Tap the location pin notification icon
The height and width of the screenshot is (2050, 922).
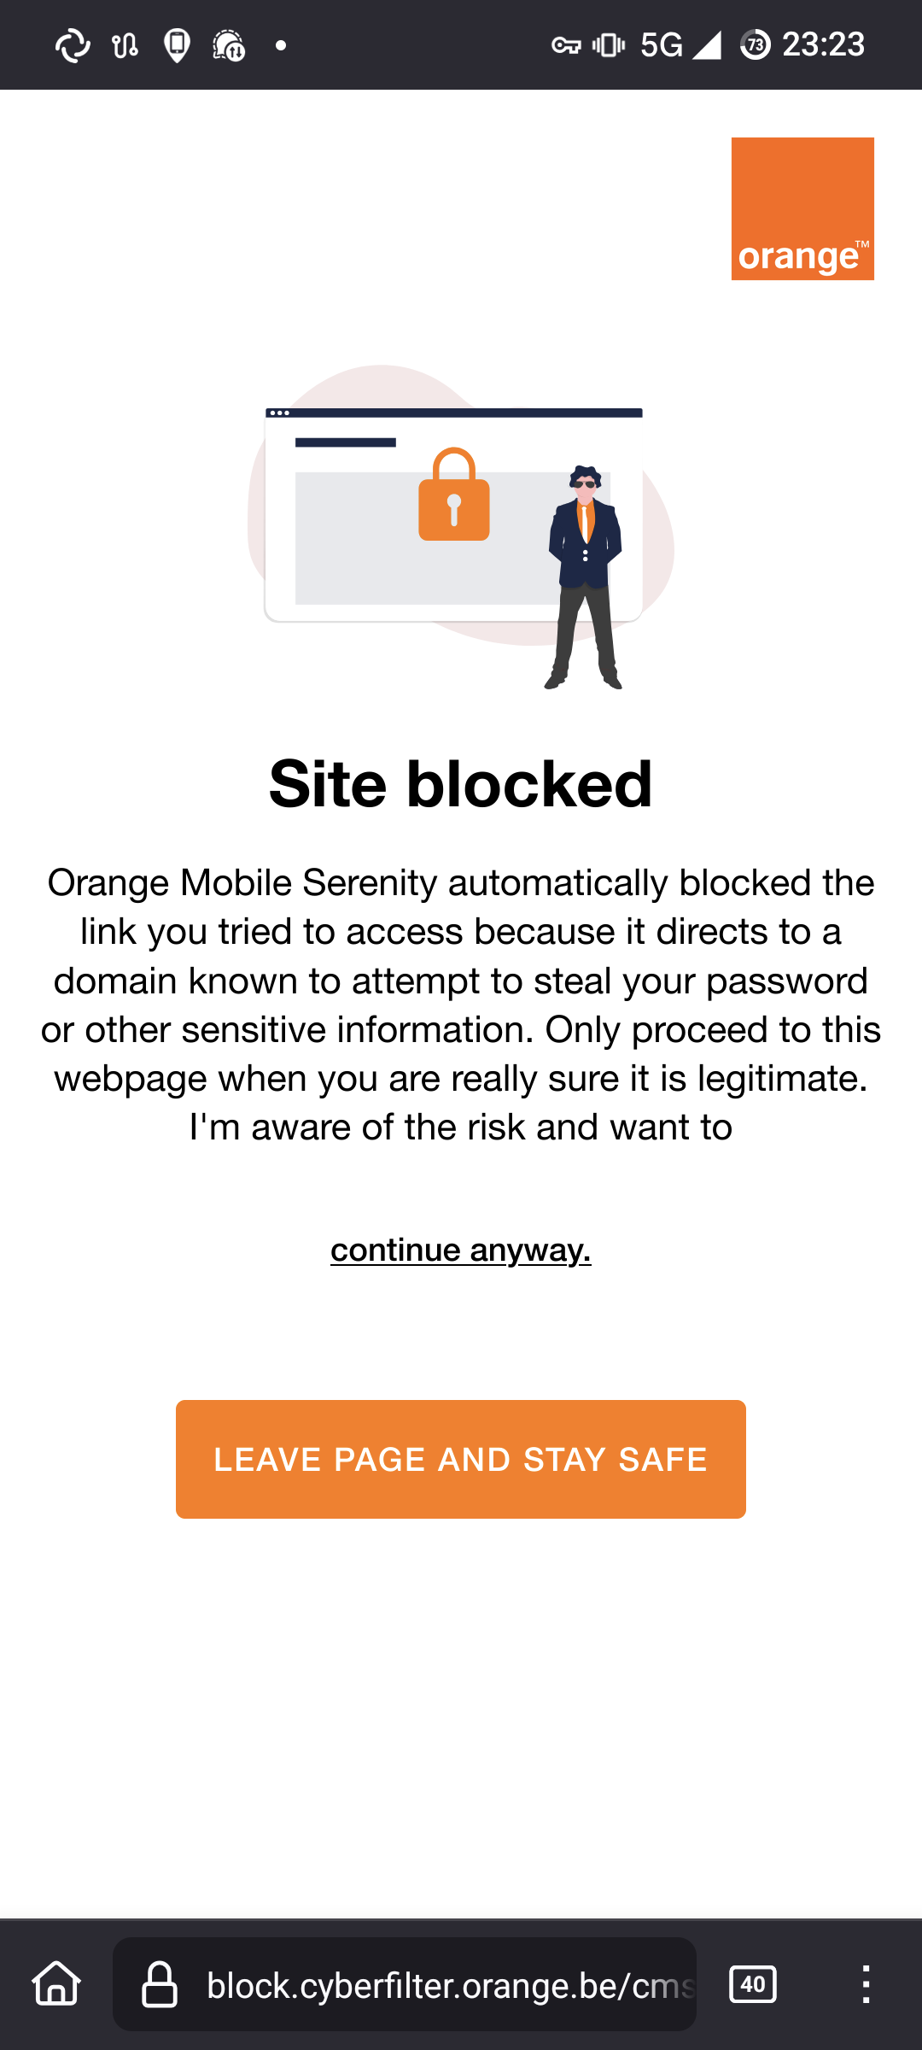[177, 45]
